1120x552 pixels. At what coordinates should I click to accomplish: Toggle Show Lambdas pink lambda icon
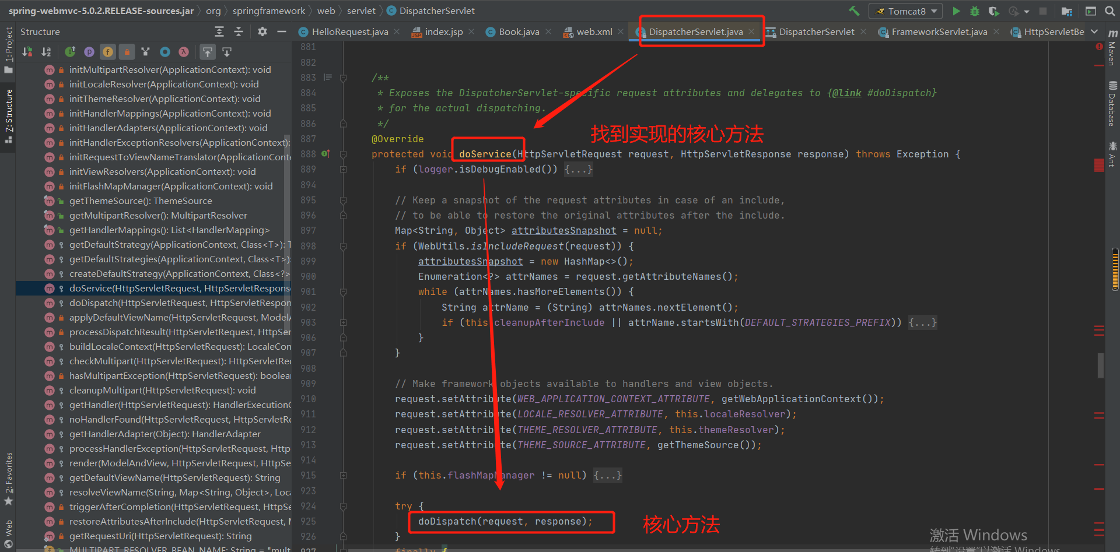[x=184, y=52]
